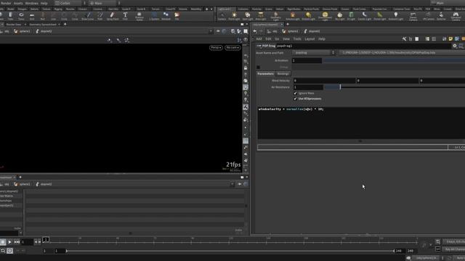
Task: Click the Key All Channels button
Action: coord(454,249)
